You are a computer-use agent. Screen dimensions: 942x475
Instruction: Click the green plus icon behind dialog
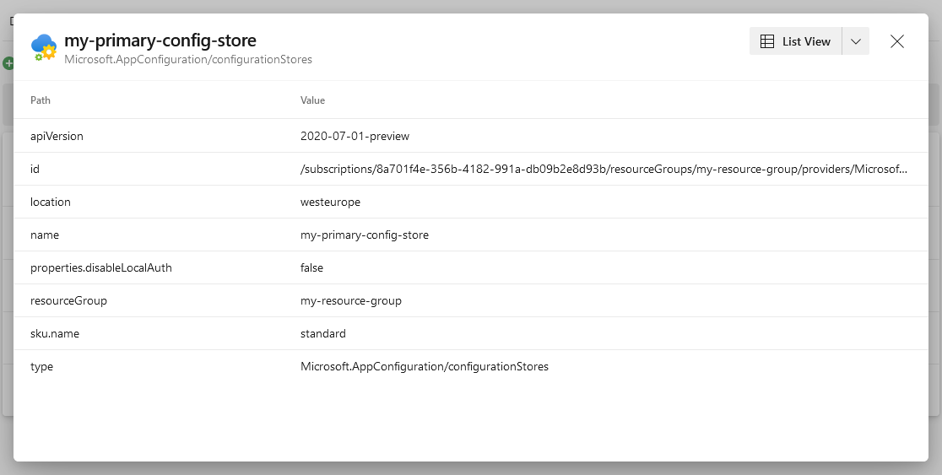(x=8, y=63)
